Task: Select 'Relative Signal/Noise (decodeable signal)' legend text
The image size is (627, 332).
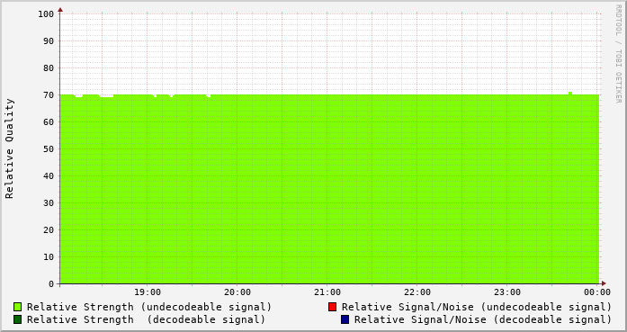Action: click(483, 319)
